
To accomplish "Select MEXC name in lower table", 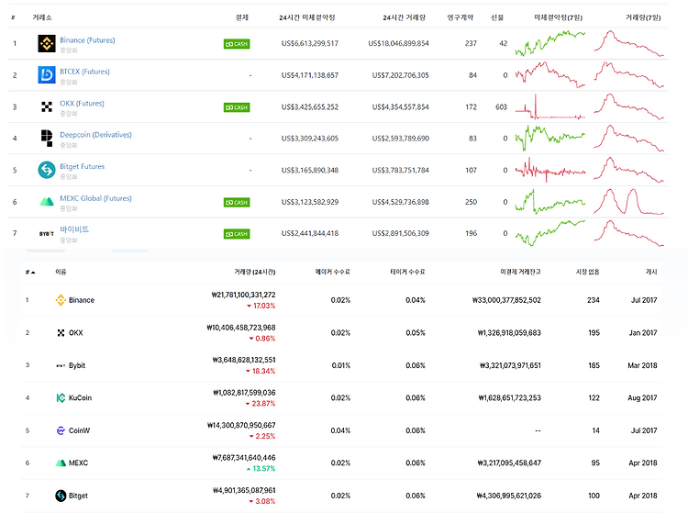I will tap(78, 463).
